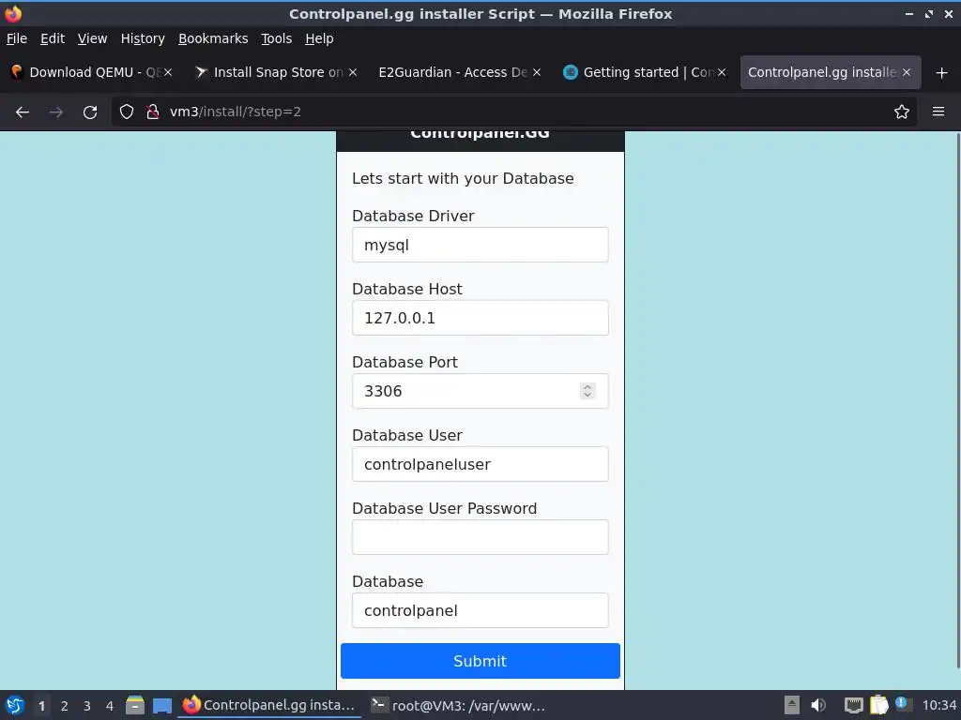Click the Firefox logo in title bar
961x720 pixels.
coord(13,13)
